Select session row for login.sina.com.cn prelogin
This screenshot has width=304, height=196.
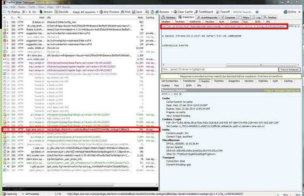coord(81,129)
